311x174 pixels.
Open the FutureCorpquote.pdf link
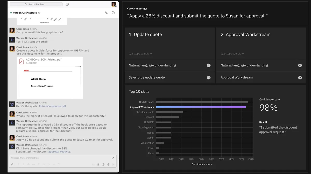coord(53,106)
